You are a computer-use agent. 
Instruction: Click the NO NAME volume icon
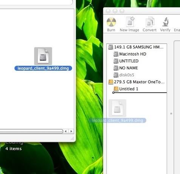[116, 68]
